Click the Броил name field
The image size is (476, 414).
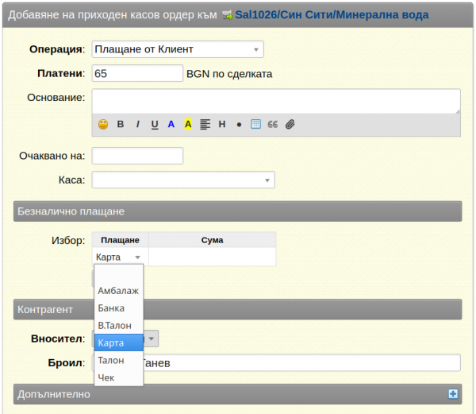(276, 362)
